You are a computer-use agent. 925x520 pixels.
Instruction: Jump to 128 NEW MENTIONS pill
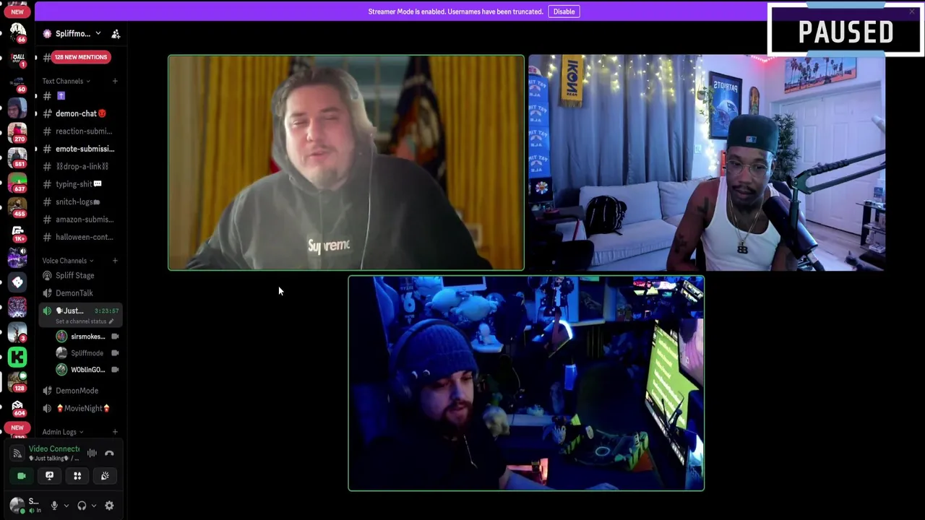81,57
